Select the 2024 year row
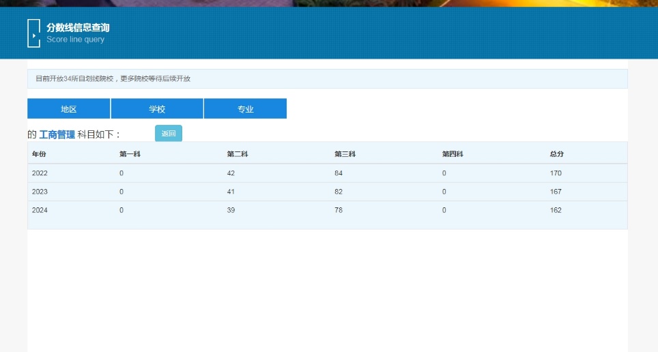Viewport: 658px width, 352px height. pos(40,210)
